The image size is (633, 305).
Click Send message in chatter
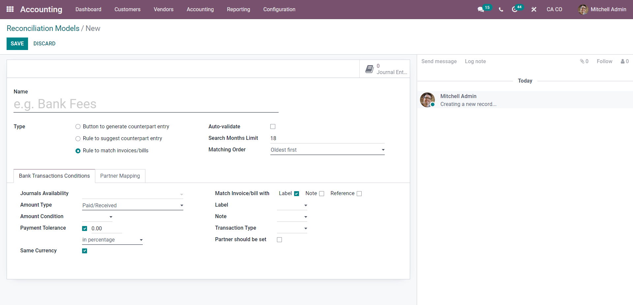[439, 61]
